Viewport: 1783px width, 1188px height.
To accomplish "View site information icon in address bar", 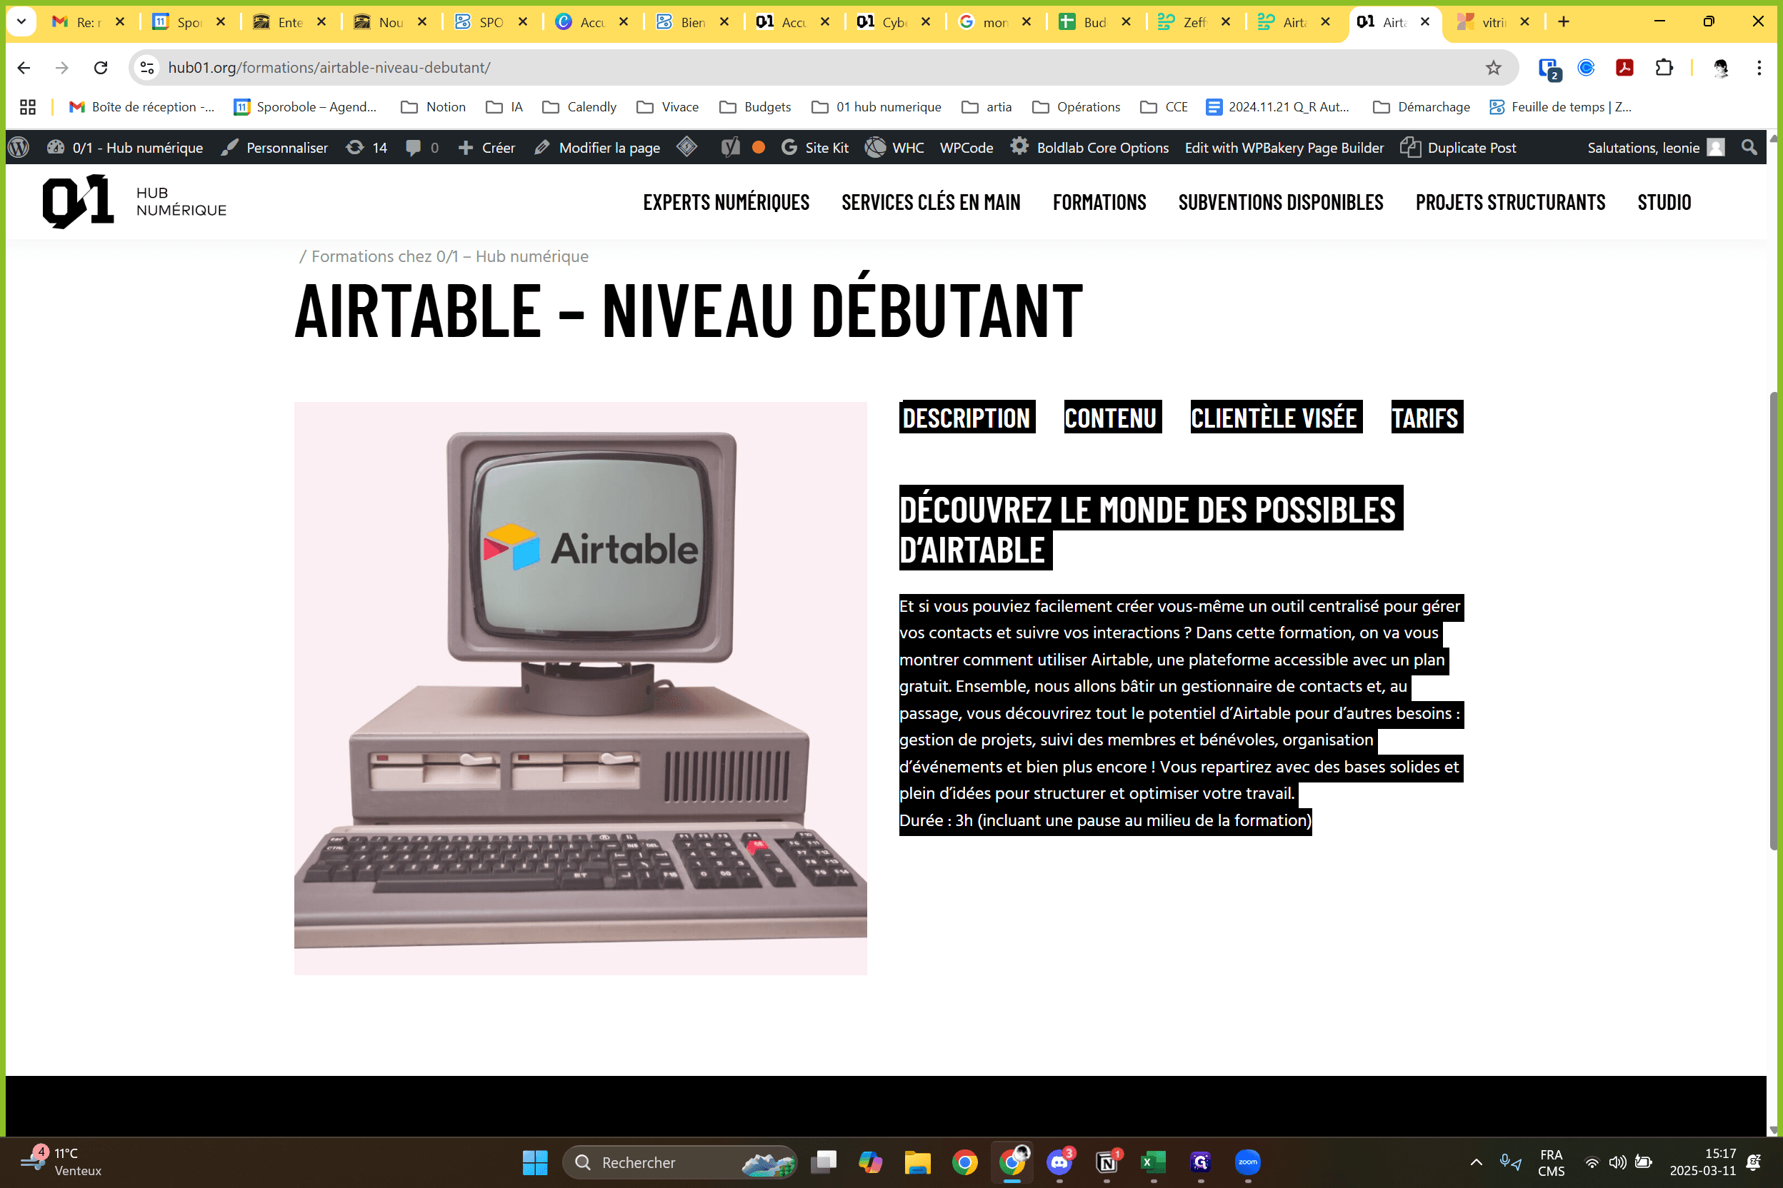I will coord(147,67).
